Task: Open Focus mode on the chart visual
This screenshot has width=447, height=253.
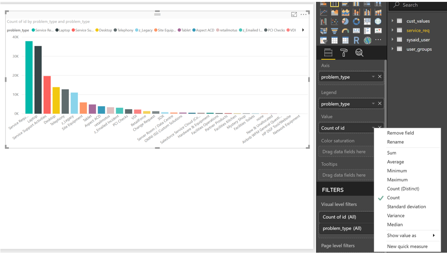Action: coord(294,14)
